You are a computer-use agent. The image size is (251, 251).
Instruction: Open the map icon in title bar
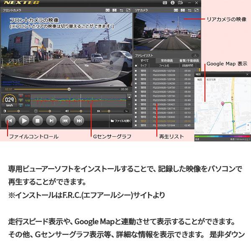pos(180,3)
